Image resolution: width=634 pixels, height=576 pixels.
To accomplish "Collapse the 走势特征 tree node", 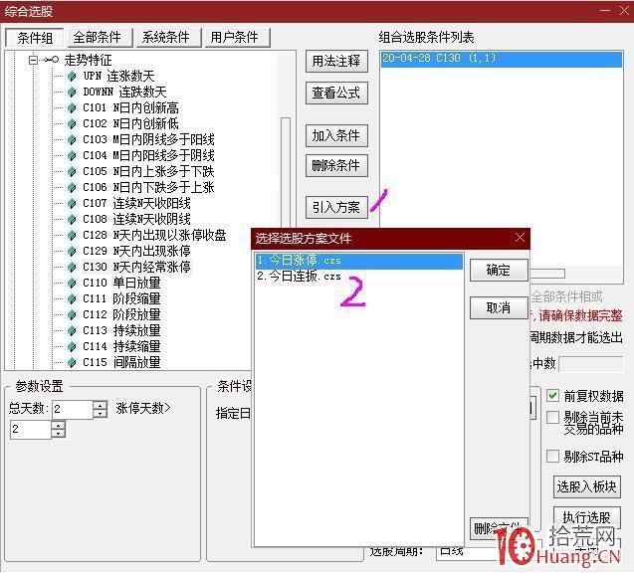I will click(x=33, y=60).
